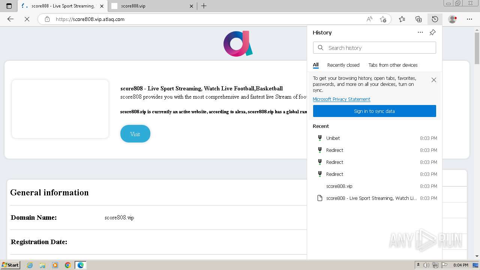Screen dimensions: 480x270
Task: Open the network tray icon
Action: tap(435, 265)
